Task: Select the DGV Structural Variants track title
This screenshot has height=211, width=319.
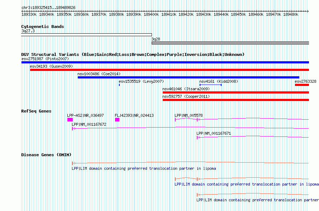Action: point(133,54)
